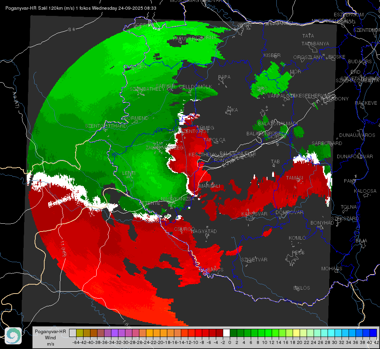The width and height of the screenshot is (380, 349).
Task: Click the TAPOLCA city label
Action: point(214,140)
